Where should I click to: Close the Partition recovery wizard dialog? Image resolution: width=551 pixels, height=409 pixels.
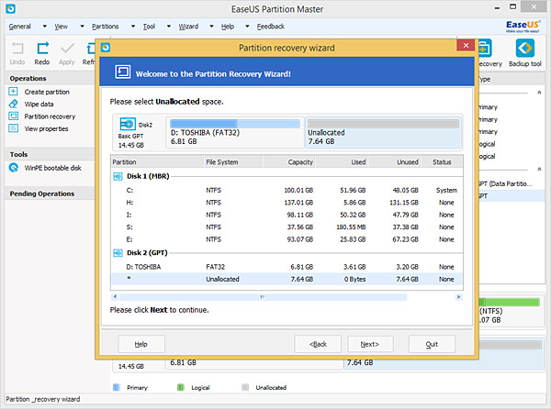tap(466, 45)
